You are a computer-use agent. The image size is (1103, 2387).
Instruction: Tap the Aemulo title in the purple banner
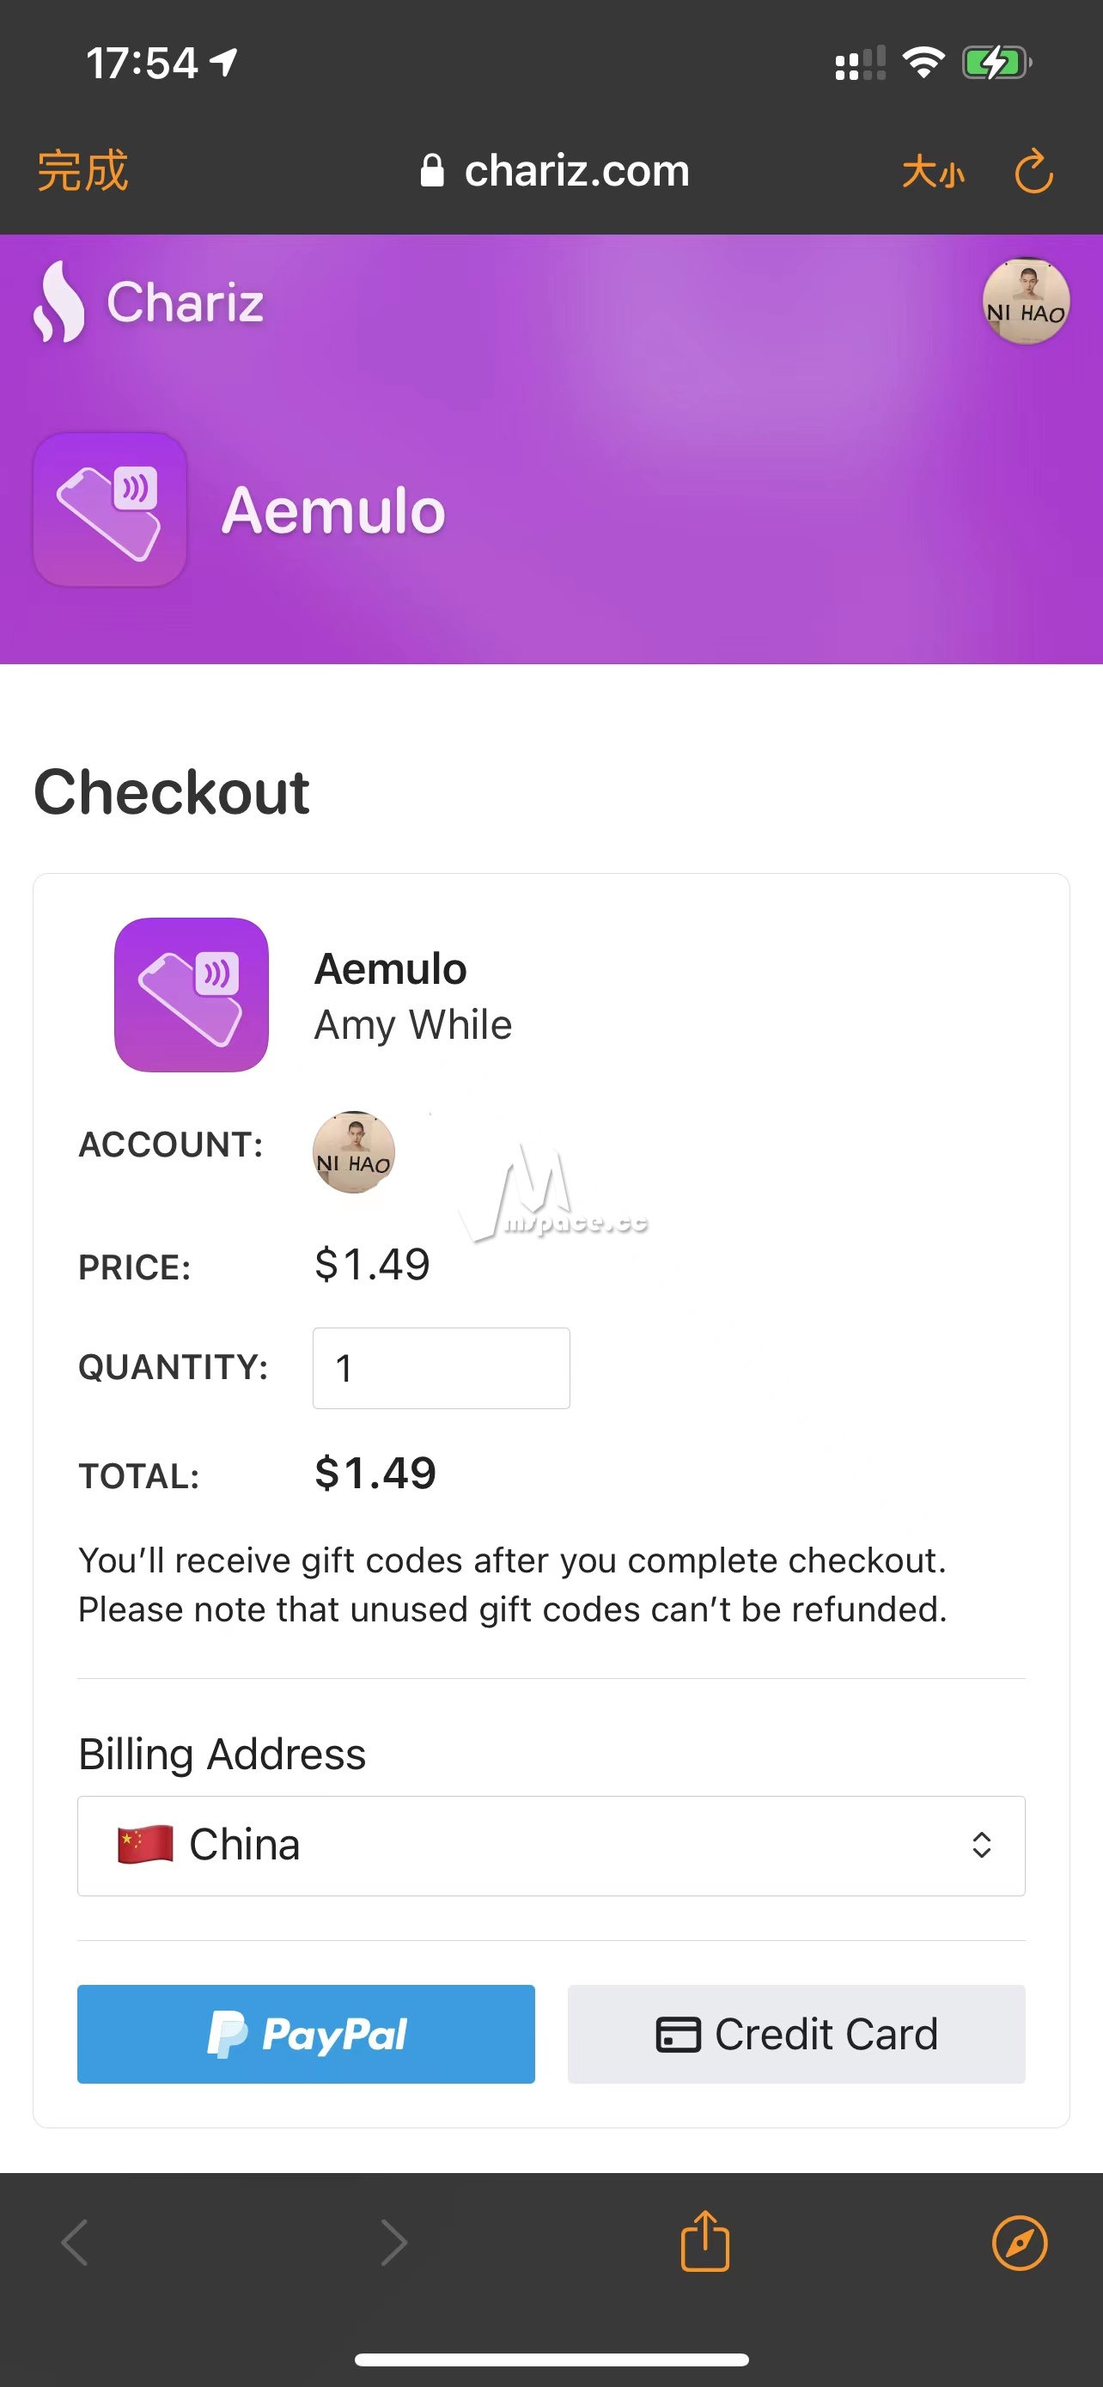tap(333, 510)
